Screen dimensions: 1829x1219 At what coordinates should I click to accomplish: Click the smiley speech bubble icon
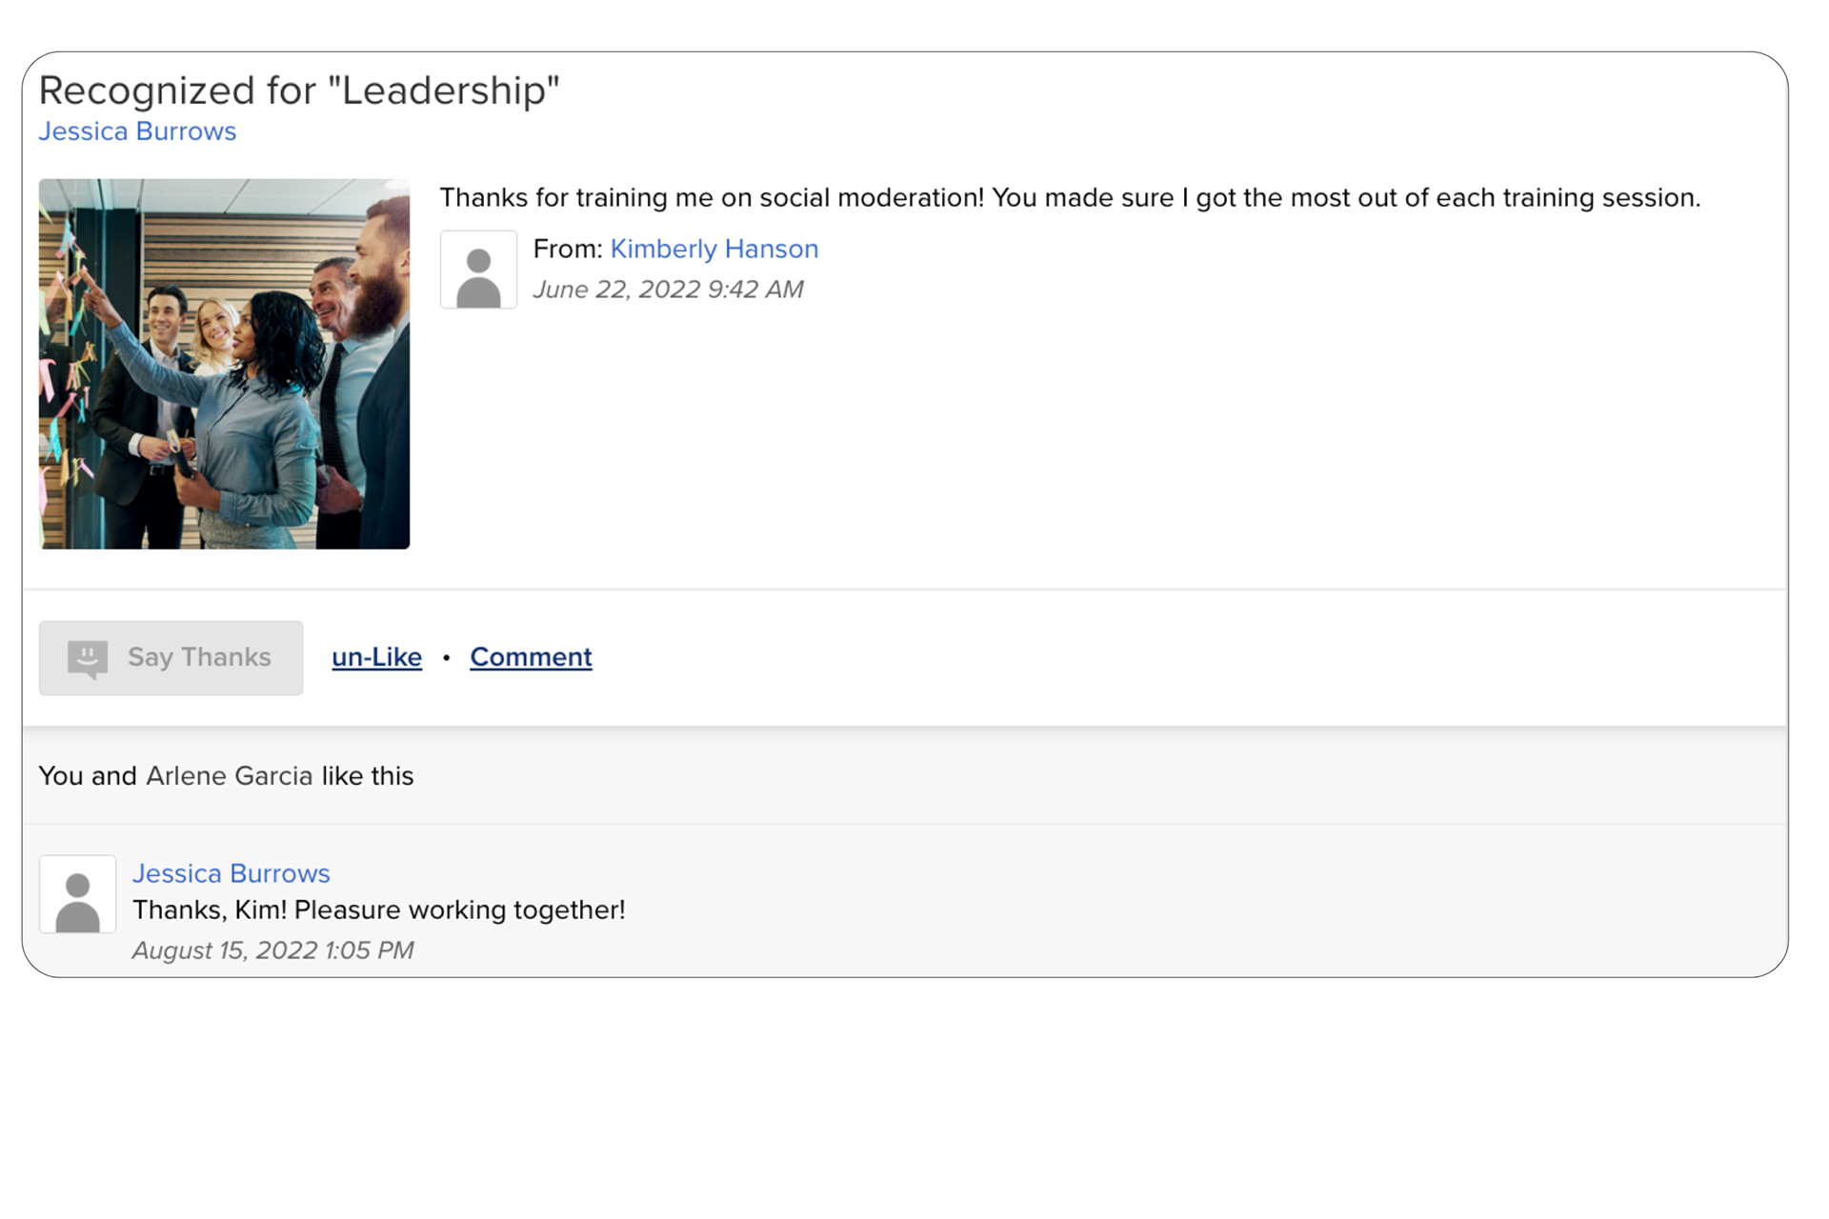(88, 659)
